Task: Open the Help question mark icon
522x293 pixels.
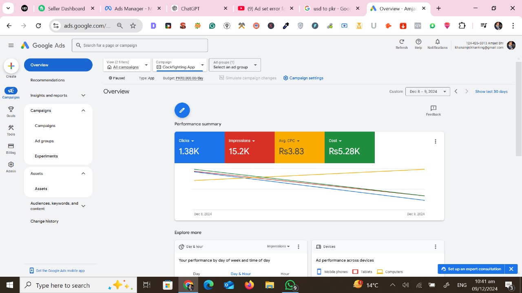Action: tap(418, 42)
